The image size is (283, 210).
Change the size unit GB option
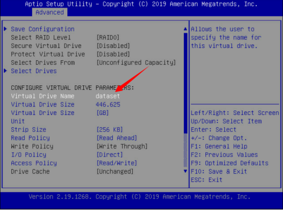(x=103, y=113)
